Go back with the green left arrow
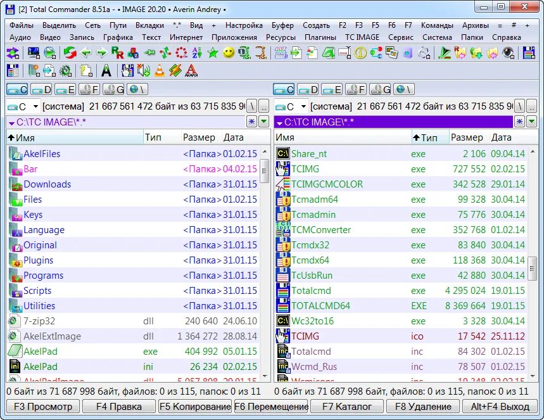Viewport: 544px width, 420px height. tap(86, 53)
